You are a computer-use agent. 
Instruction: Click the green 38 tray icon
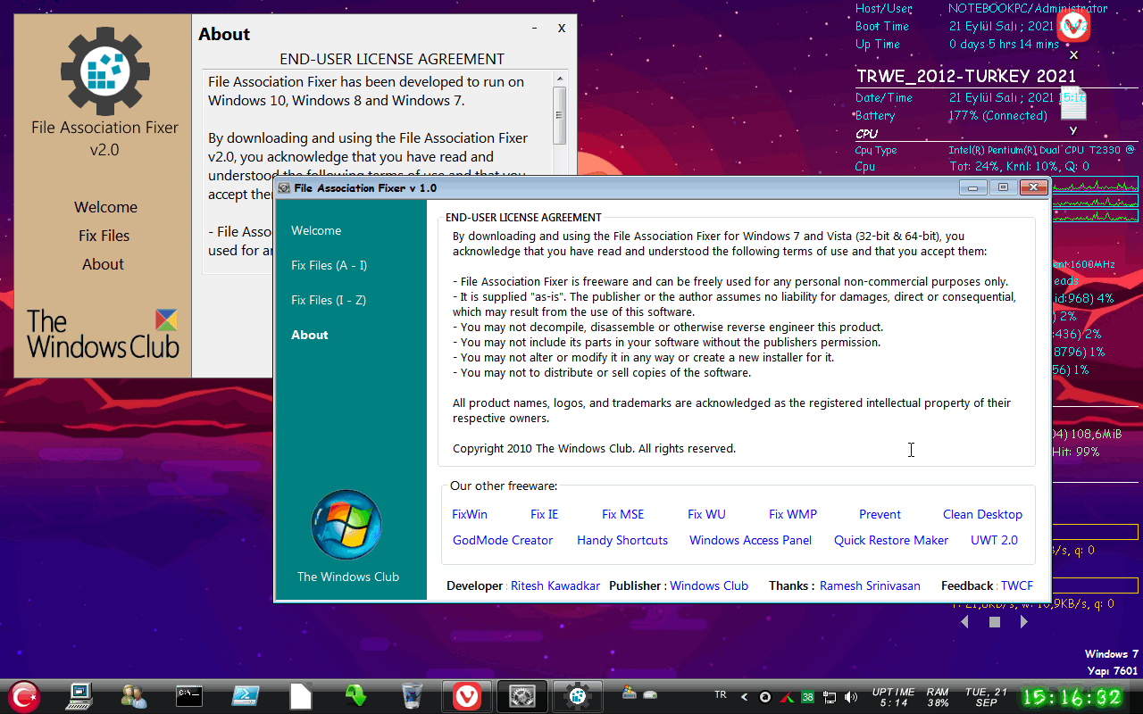[x=807, y=697]
